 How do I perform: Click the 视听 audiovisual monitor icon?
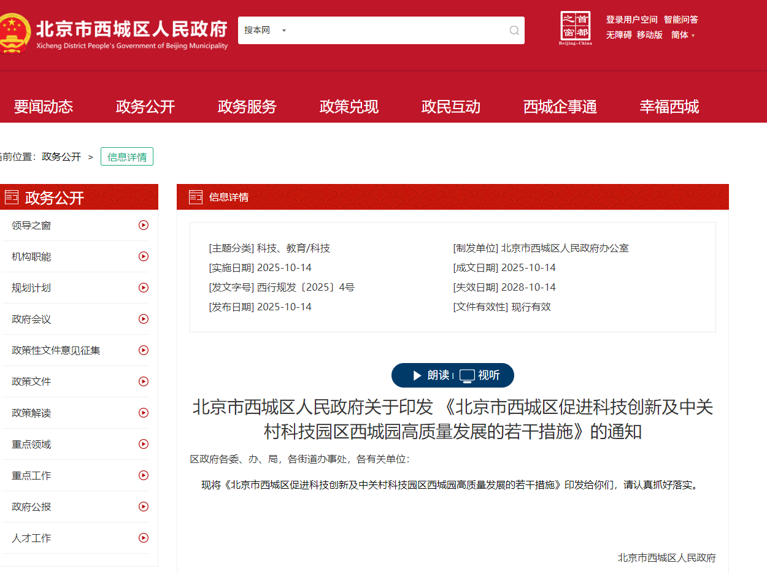click(x=468, y=375)
